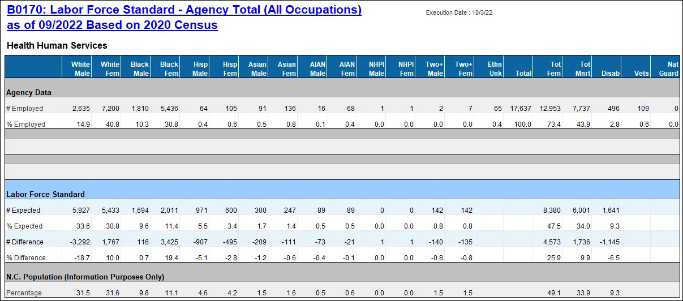Select the # Employed row label
Viewport: 683px width, 301px height.
pyautogui.click(x=24, y=108)
